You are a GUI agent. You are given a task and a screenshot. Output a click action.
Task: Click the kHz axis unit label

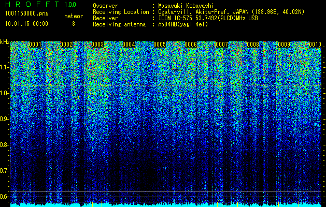(x=5, y=42)
